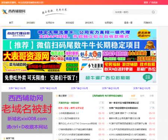Viewport: 168px width, 140px height.
Task: Focus the search input field
Action: [132, 12]
